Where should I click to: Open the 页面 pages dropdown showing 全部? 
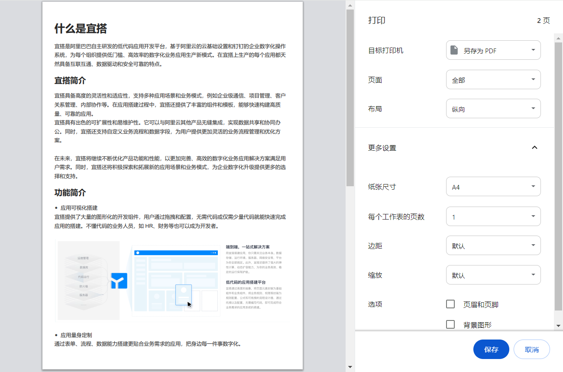coord(493,80)
